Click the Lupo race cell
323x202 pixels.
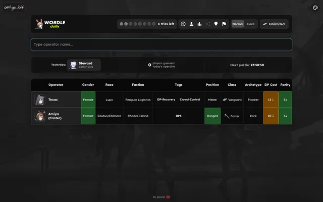(109, 99)
